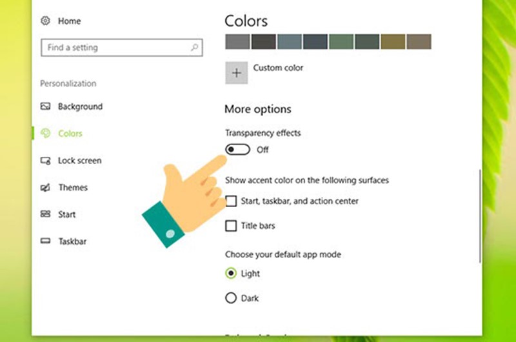Viewport: 516px width, 342px height.
Task: Click the Themes brush icon
Action: [45, 188]
